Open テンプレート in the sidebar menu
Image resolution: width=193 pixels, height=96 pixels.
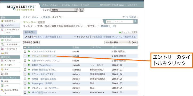point(10,61)
